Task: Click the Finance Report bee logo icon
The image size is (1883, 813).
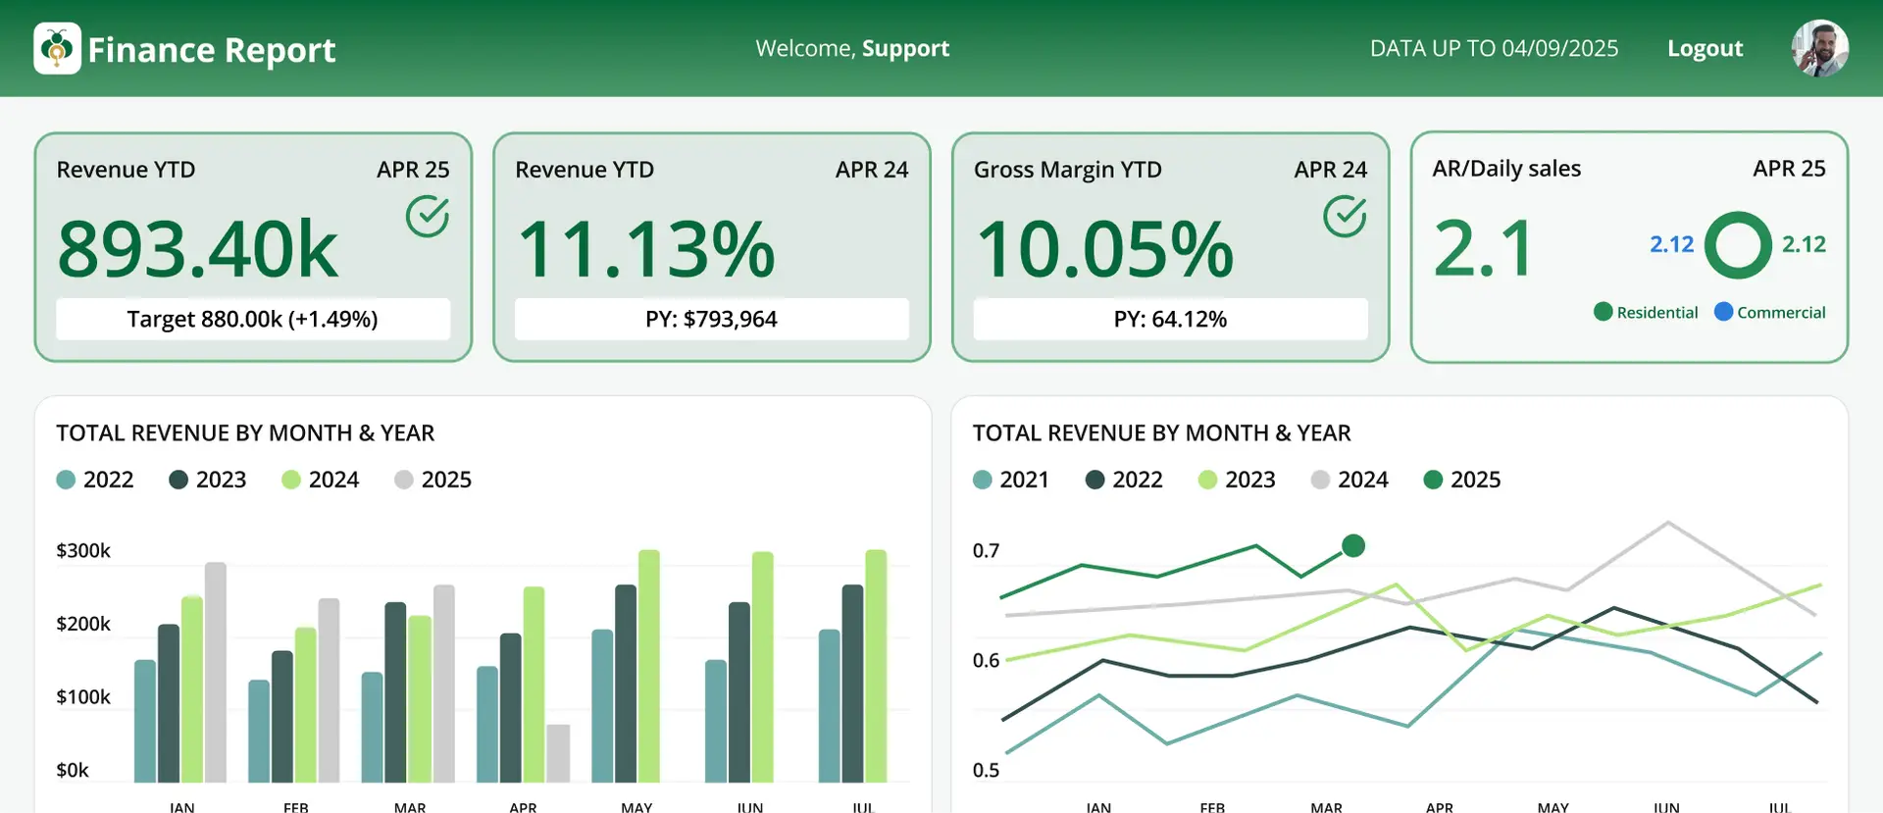Action: (57, 49)
